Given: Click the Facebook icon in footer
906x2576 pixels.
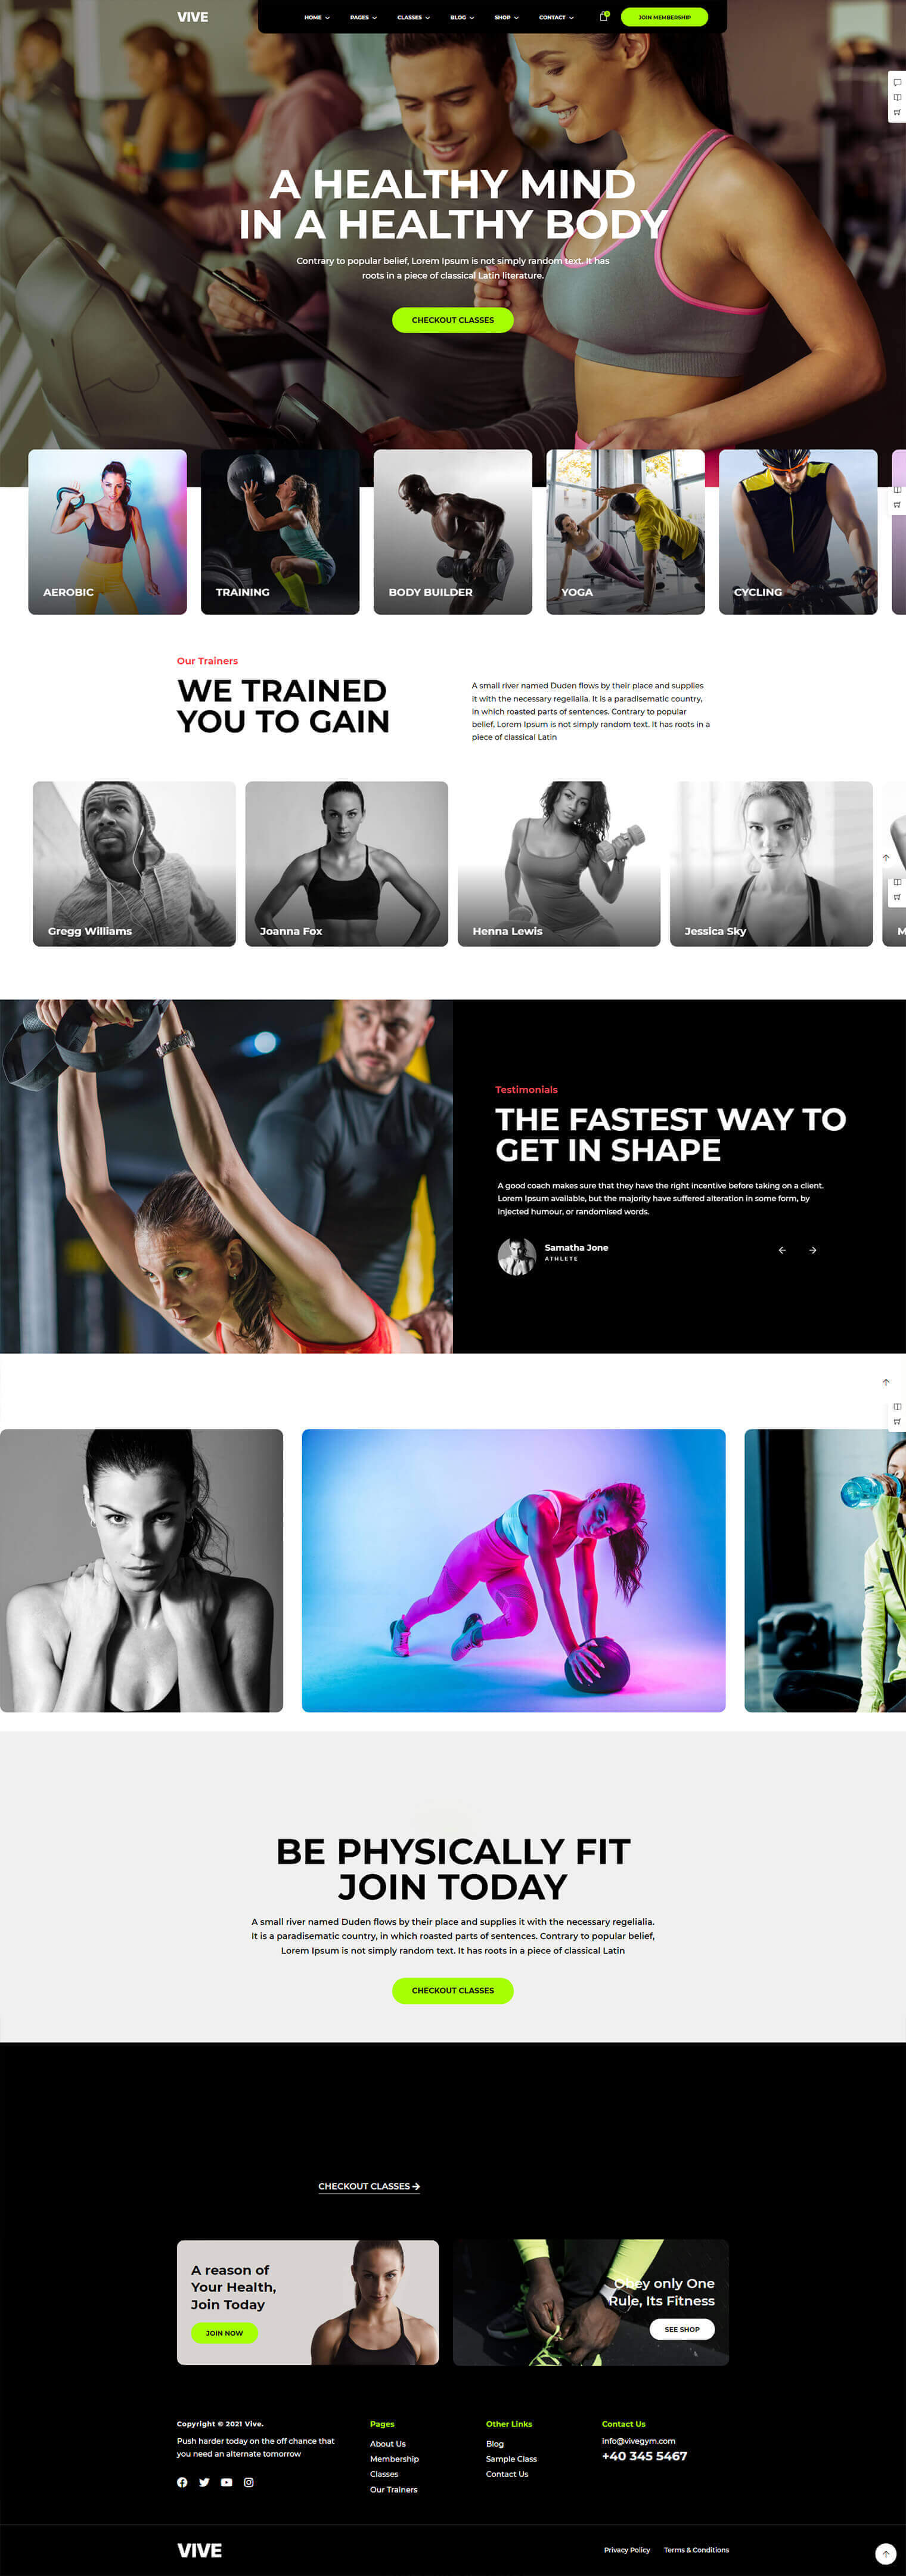Looking at the screenshot, I should pos(182,2482).
